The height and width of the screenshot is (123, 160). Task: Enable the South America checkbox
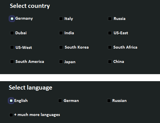[12, 61]
